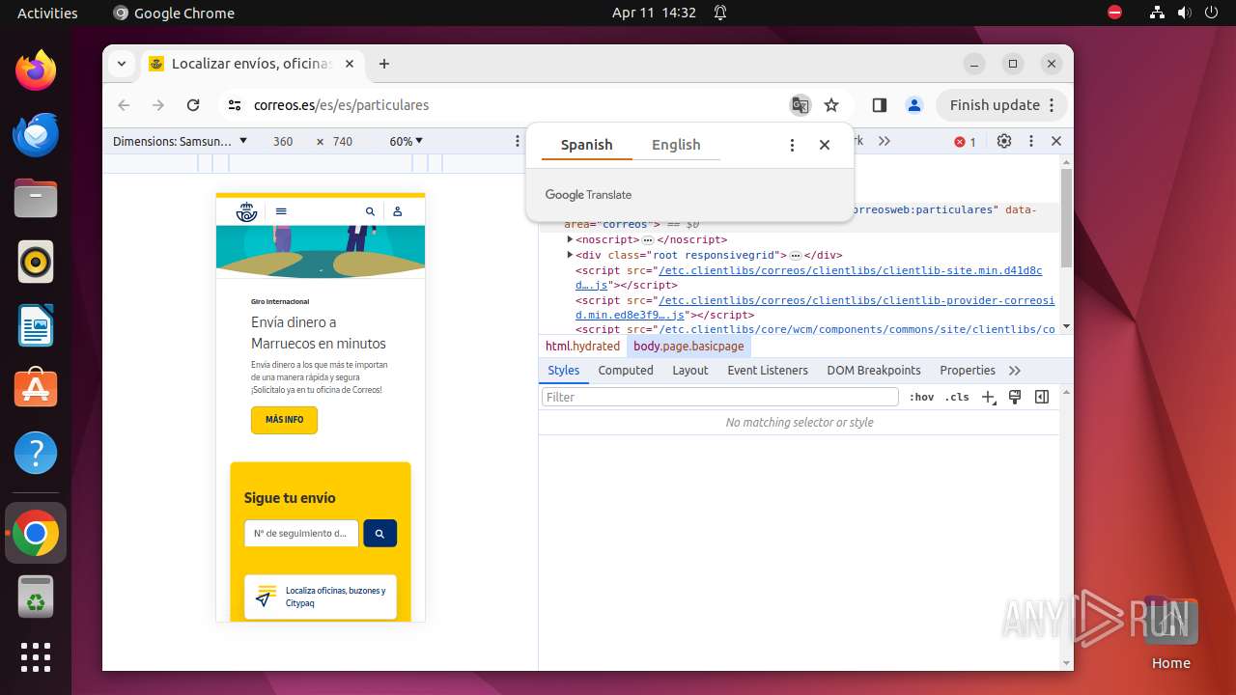Open the Dimensions device dropdown

pyautogui.click(x=181, y=141)
